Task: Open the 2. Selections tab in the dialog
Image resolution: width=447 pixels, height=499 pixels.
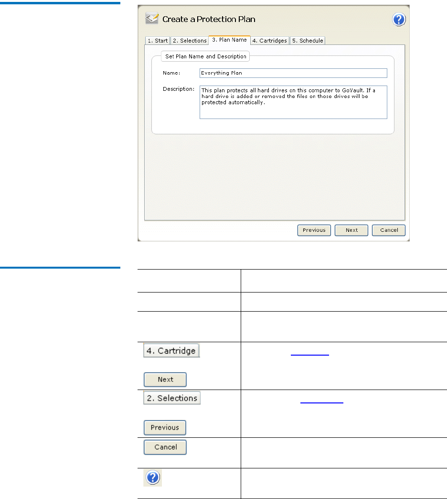Action: coord(190,41)
